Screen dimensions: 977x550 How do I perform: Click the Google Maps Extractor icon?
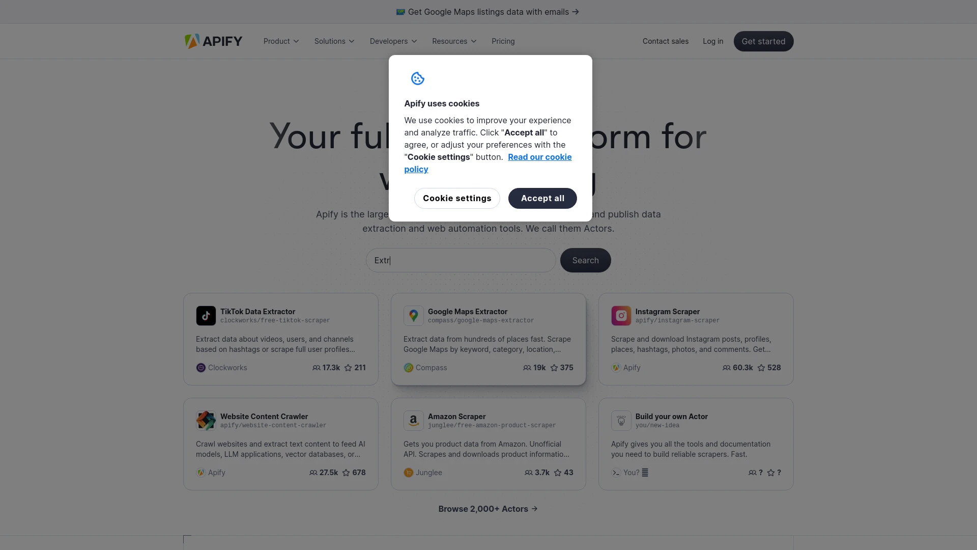click(413, 316)
